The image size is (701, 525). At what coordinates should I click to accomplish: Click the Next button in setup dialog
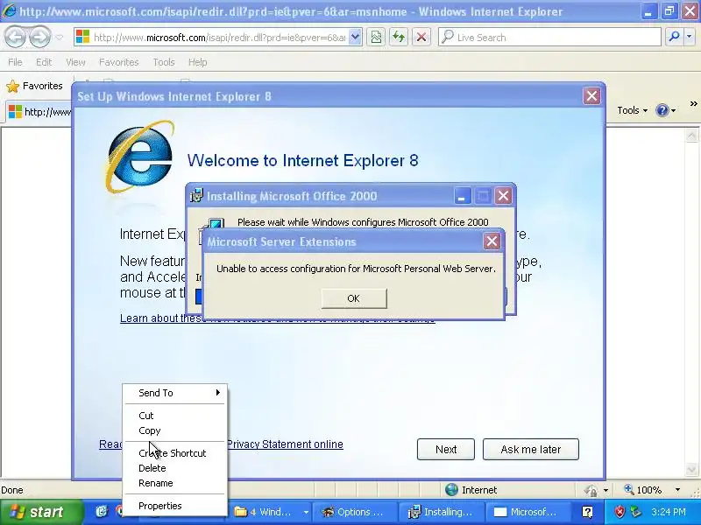click(446, 449)
